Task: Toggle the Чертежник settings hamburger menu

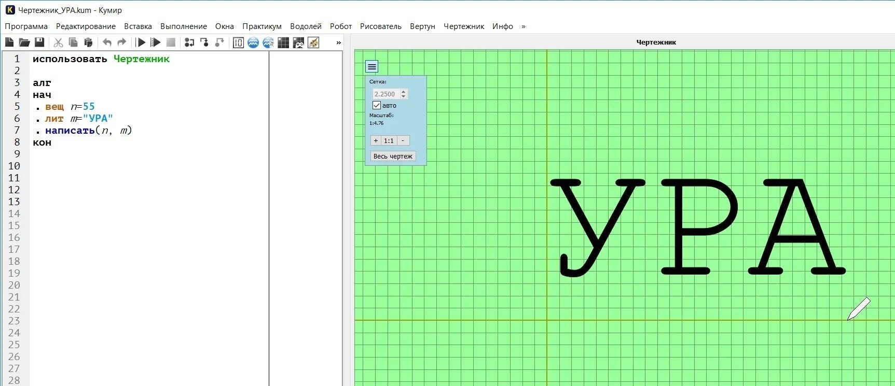Action: [x=372, y=66]
